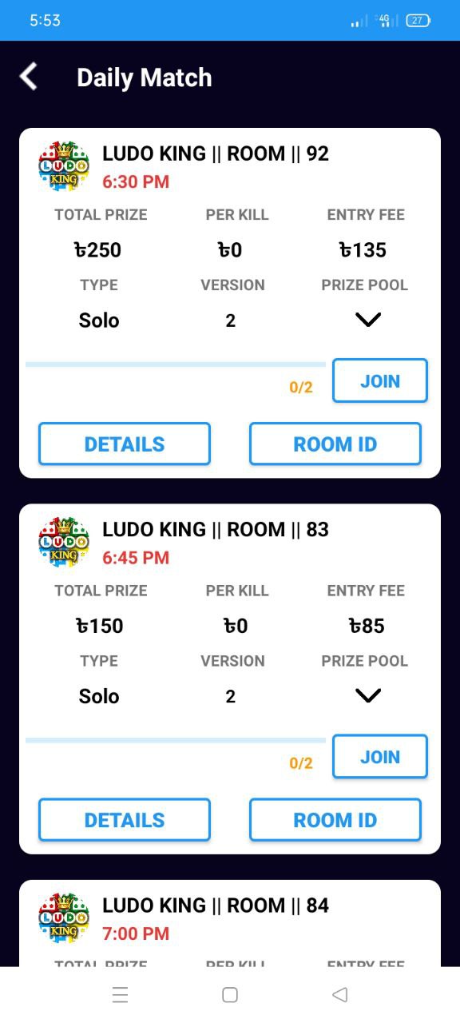Join the Room 83 match
The image size is (460, 1023).
coord(380,756)
